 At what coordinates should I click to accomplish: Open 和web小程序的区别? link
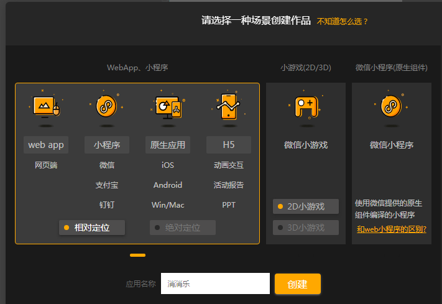click(392, 229)
